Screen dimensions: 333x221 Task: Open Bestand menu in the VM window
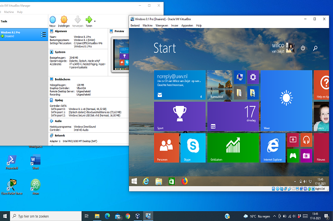[135, 25]
